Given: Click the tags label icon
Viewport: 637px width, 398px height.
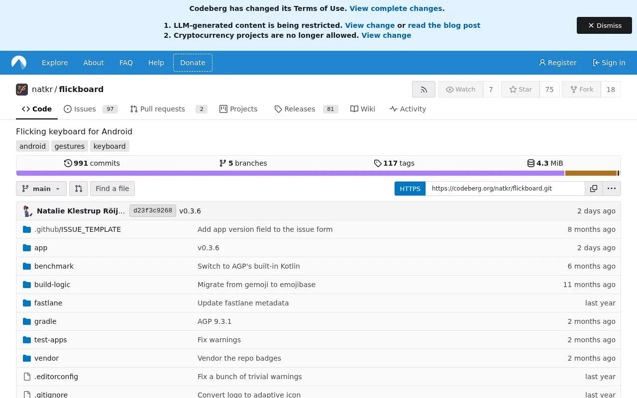Looking at the screenshot, I should [378, 163].
